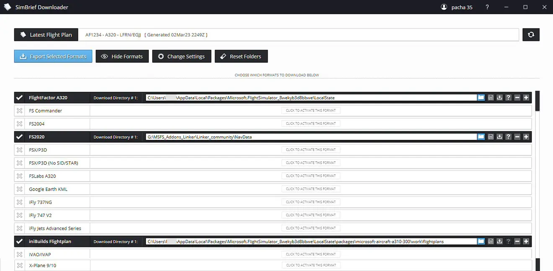553x271 pixels.
Task: Click the iniBuilds flightplans directory path field
Action: click(311, 241)
